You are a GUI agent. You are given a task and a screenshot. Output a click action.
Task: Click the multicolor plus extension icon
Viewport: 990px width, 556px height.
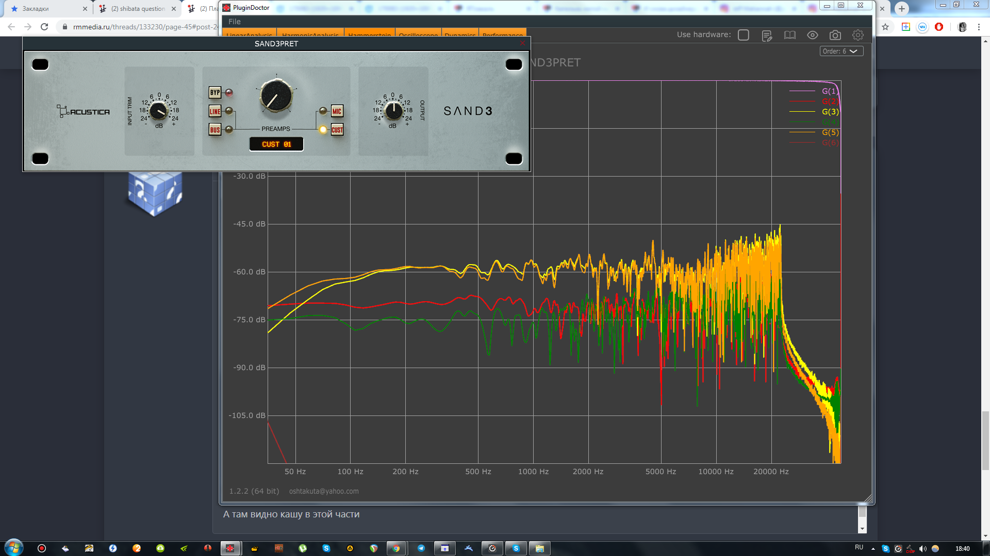pyautogui.click(x=905, y=27)
